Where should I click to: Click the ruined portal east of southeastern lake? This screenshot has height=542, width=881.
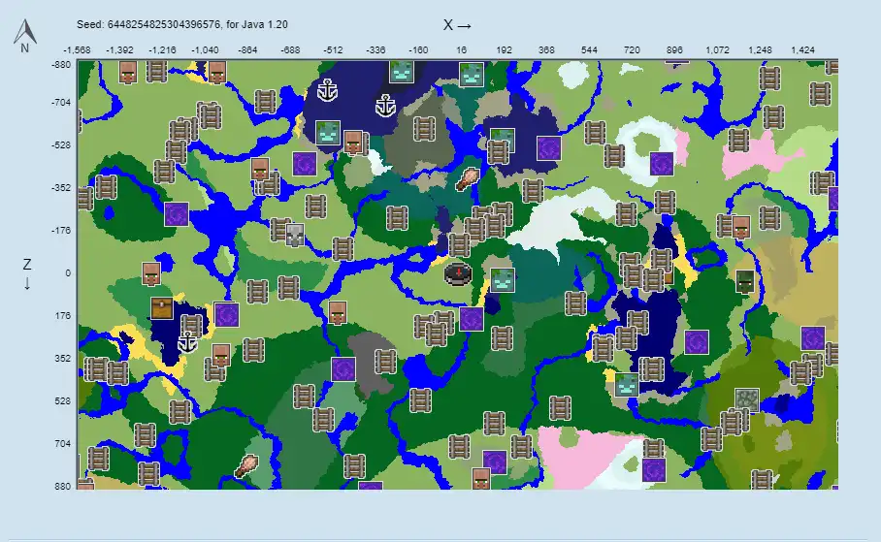coord(697,342)
